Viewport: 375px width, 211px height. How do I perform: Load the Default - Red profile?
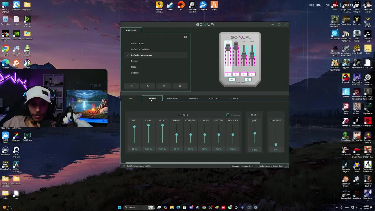coord(137,43)
